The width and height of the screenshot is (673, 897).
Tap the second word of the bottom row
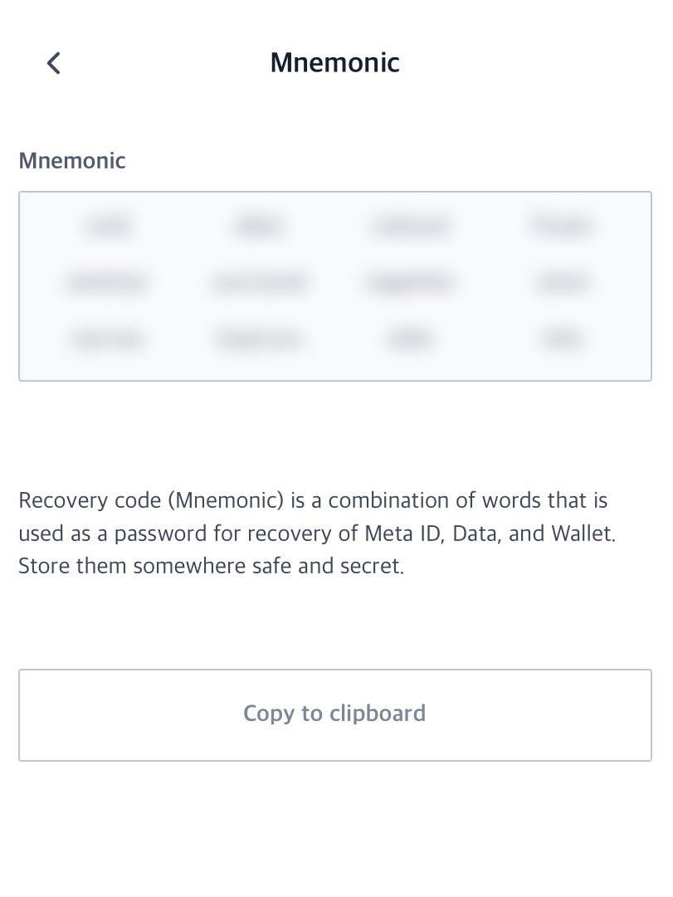click(259, 339)
